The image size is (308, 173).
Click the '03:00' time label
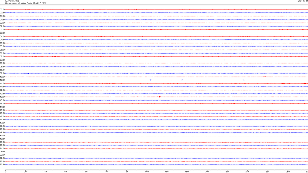2,29
